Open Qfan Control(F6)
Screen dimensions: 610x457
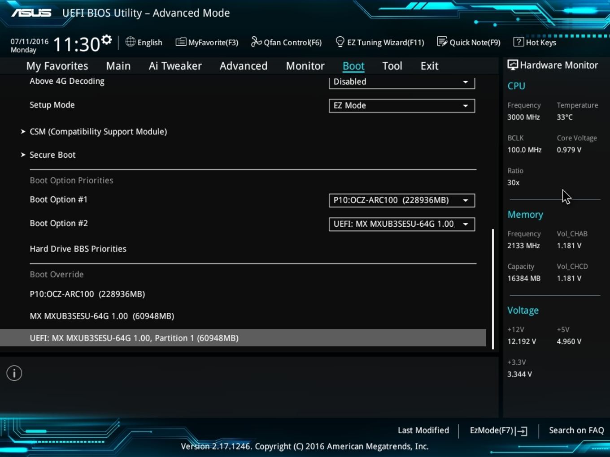pos(286,42)
